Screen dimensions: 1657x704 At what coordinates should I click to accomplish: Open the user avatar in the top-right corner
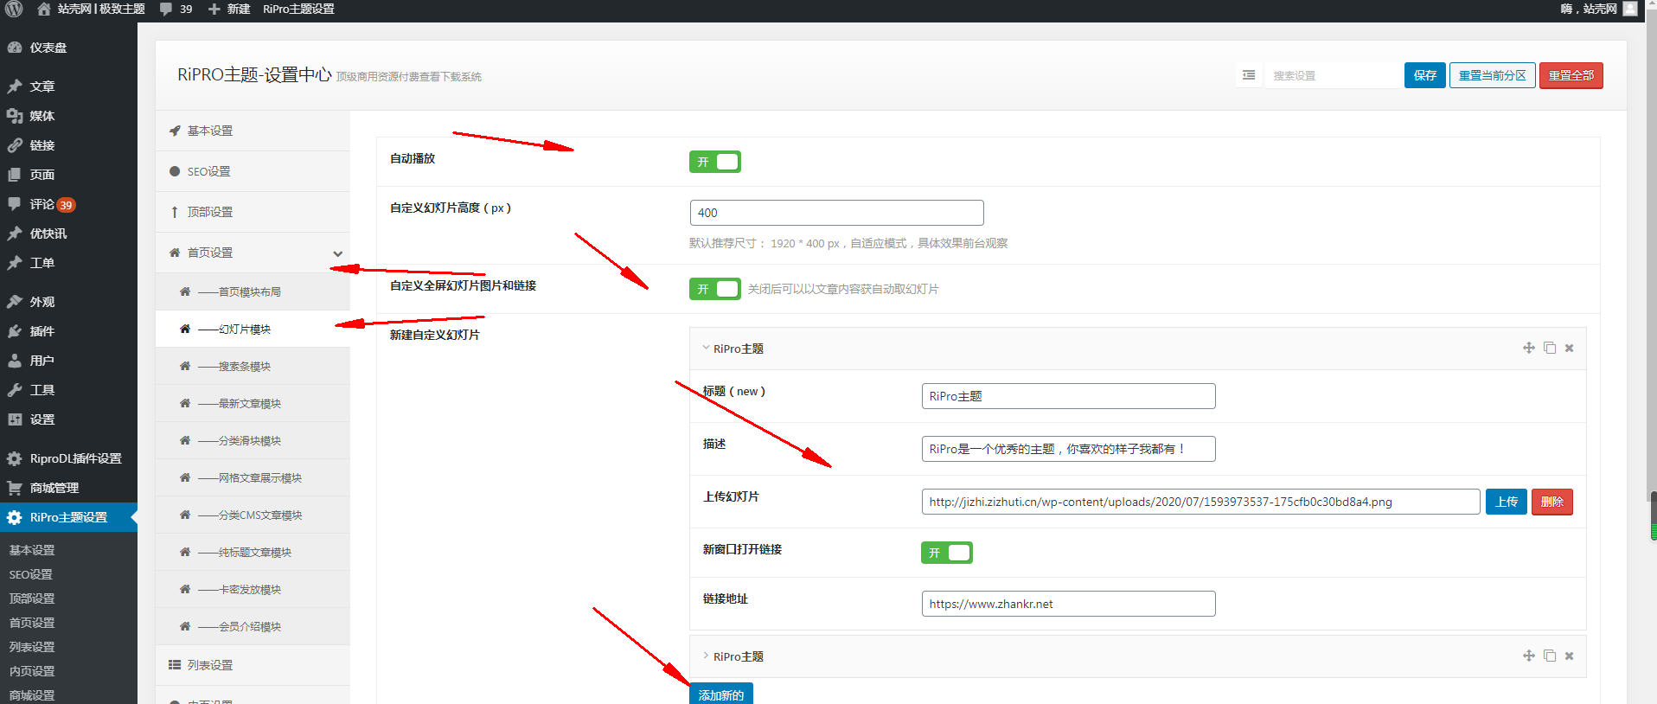tap(1630, 9)
